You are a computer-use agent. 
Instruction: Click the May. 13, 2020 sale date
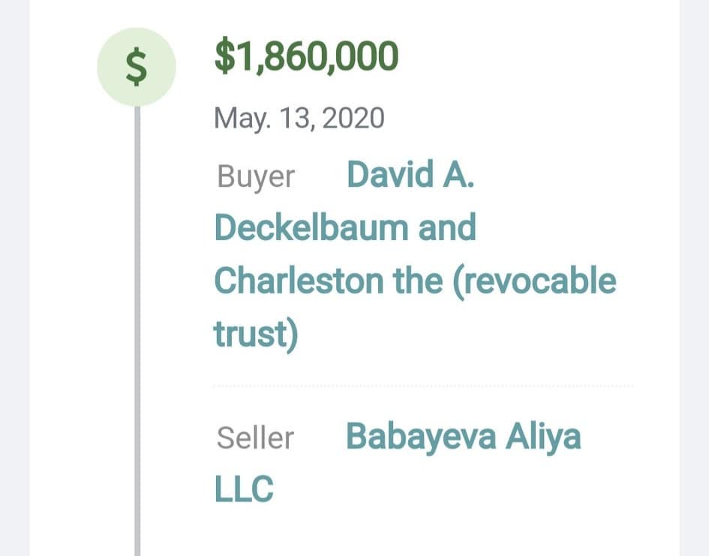click(299, 119)
